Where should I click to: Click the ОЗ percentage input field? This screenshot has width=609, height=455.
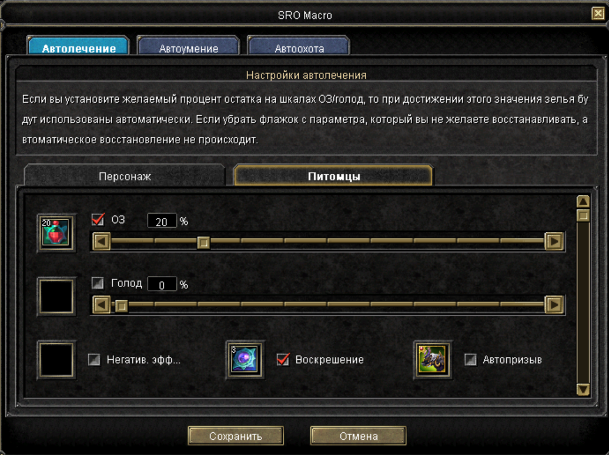click(162, 221)
